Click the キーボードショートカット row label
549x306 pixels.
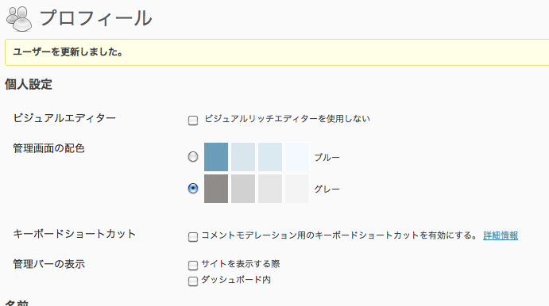(74, 234)
